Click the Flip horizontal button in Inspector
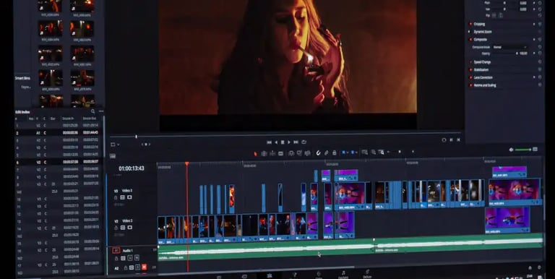Image resolution: width=555 pixels, height=279 pixels. (494, 15)
